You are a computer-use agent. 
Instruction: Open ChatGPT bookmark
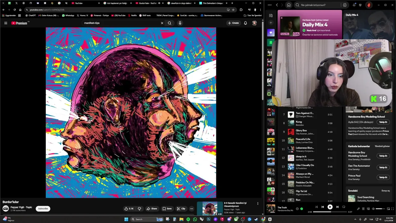(31, 15)
